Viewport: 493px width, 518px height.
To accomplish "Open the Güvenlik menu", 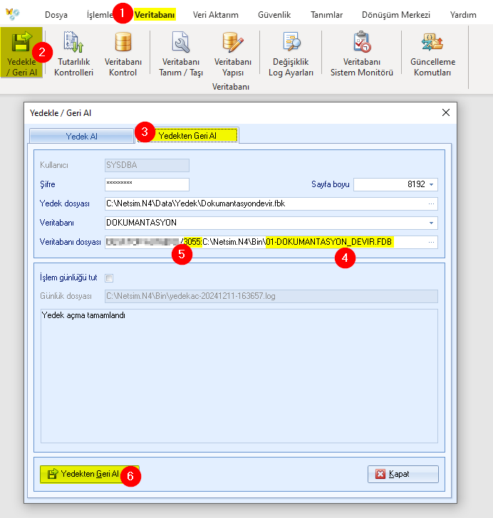I will 274,15.
